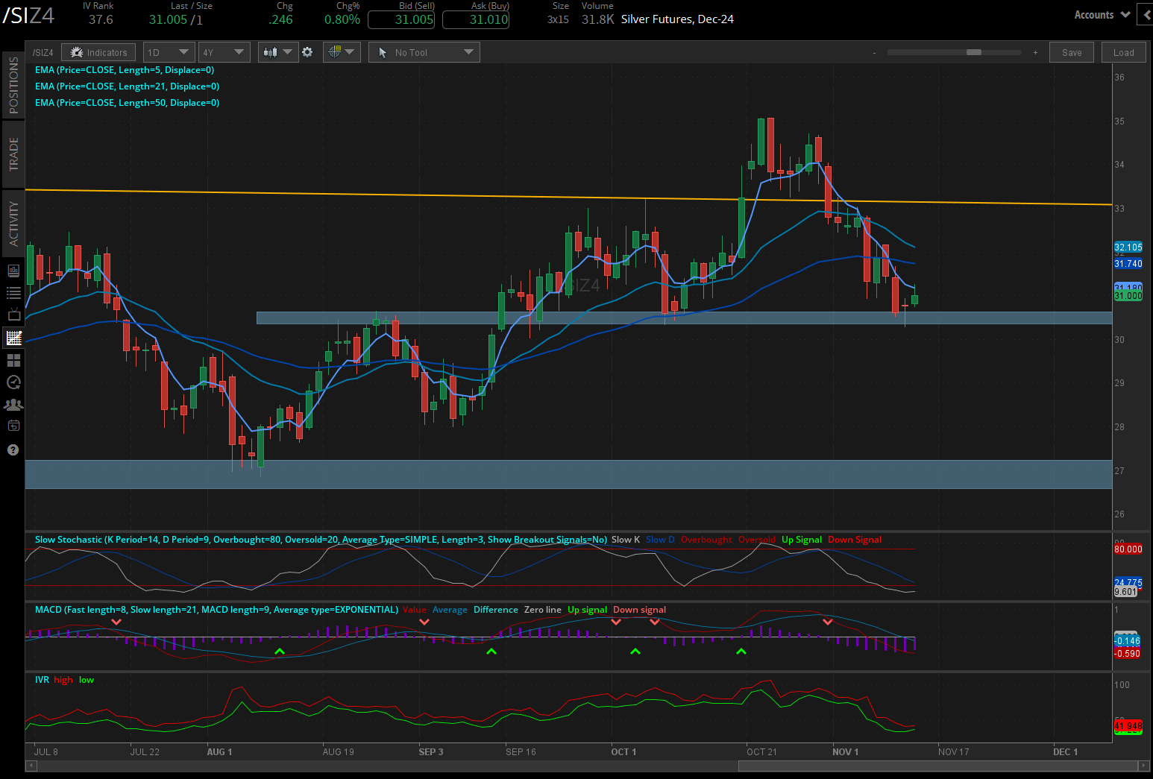Click the TV icon in left sidebar

(x=13, y=315)
